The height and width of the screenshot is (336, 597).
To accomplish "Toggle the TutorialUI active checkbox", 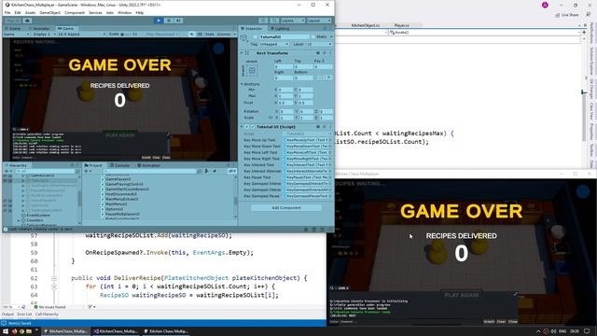I will pos(255,37).
